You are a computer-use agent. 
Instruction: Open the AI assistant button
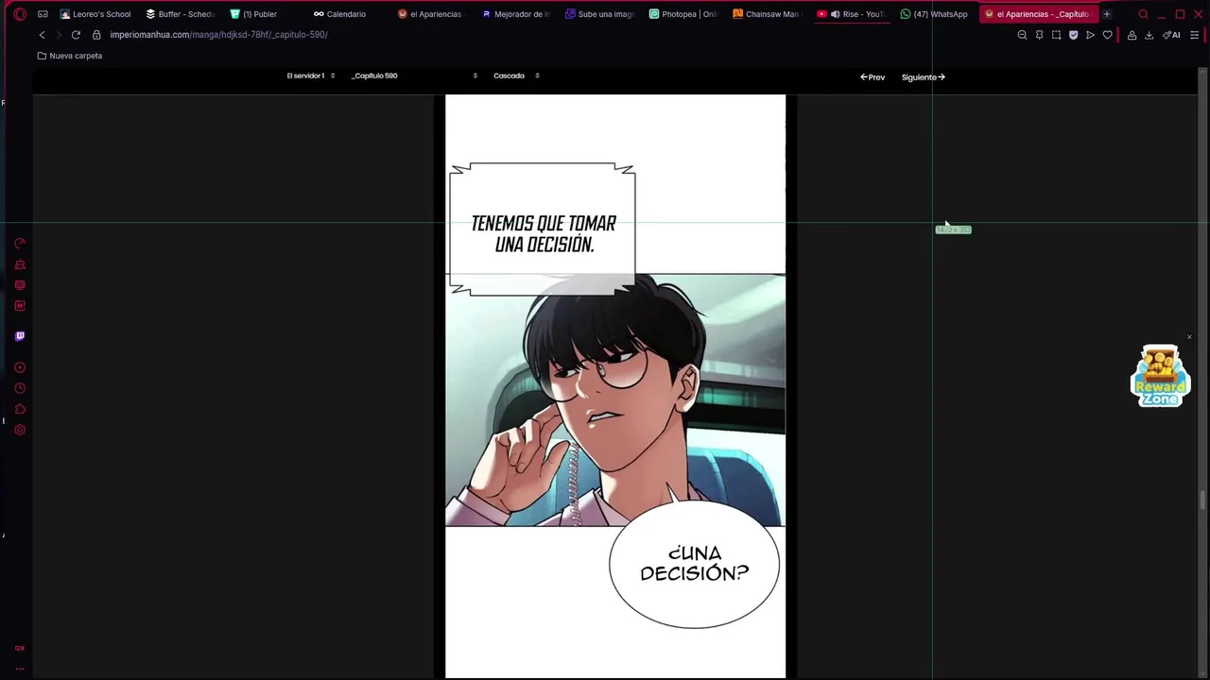[1171, 35]
